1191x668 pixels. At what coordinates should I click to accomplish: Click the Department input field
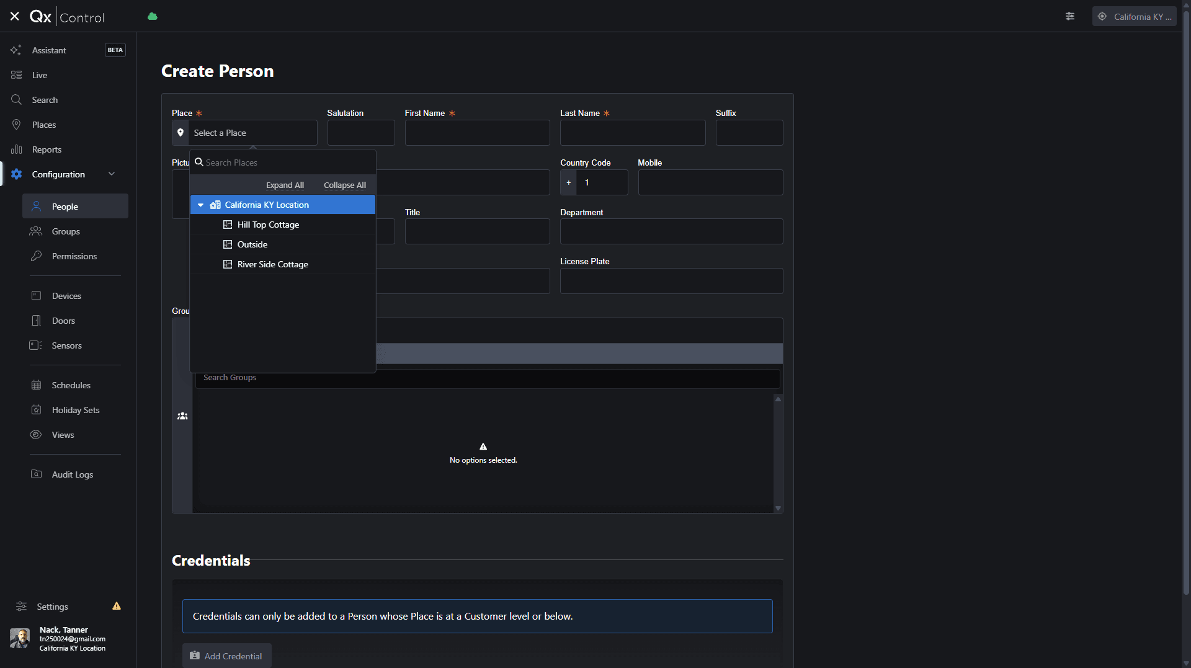pos(672,231)
